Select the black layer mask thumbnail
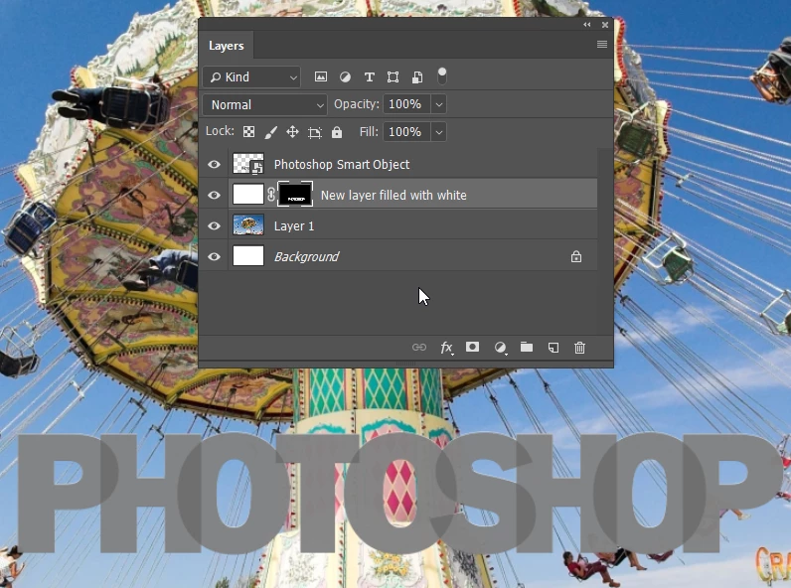The height and width of the screenshot is (588, 791). (295, 194)
